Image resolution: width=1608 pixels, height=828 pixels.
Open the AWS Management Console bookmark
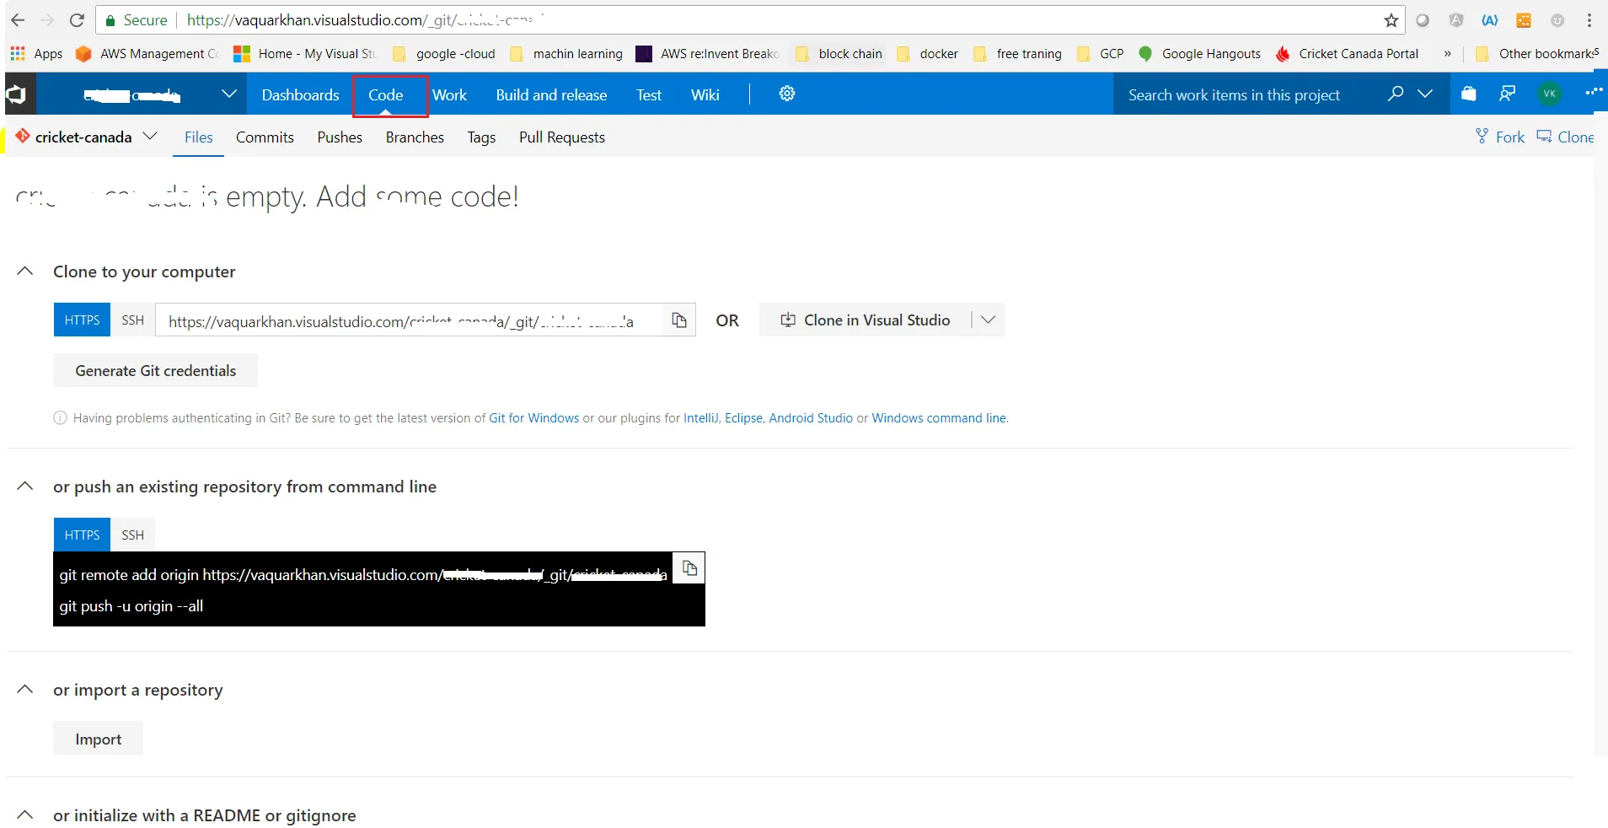pos(147,54)
